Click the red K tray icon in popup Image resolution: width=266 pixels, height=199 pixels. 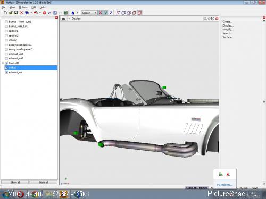click(228, 175)
